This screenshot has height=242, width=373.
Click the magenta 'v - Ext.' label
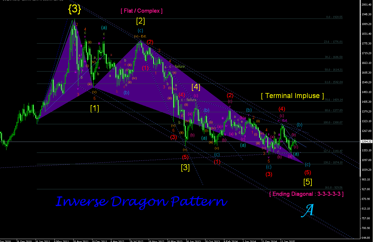click(x=282, y=121)
